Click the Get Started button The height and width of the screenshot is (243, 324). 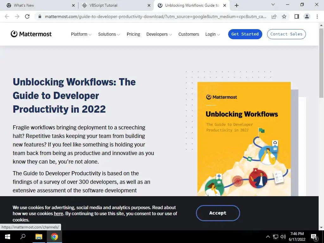pos(245,34)
